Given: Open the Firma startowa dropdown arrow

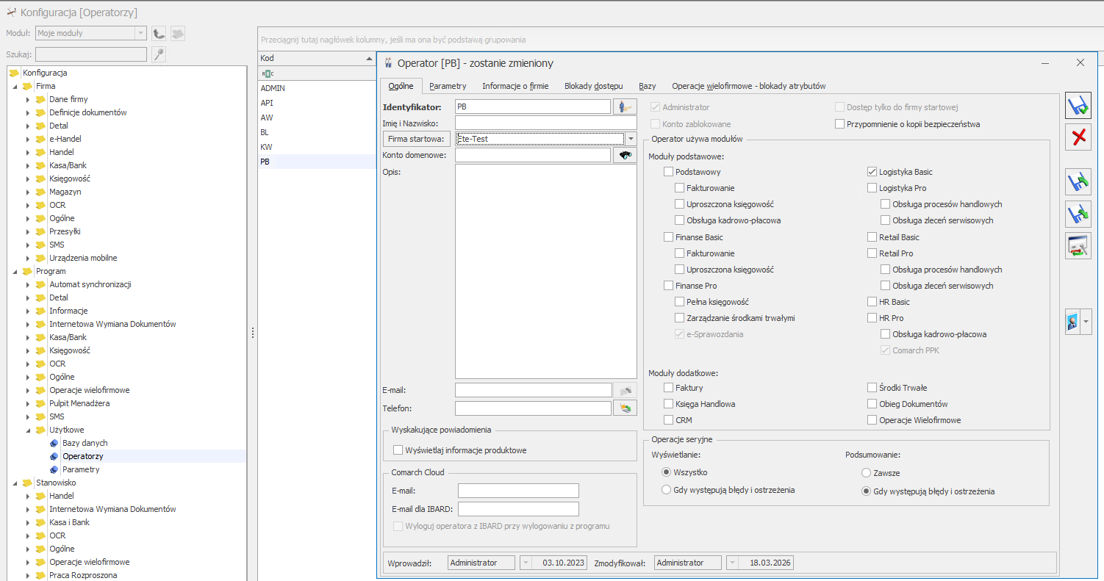Looking at the screenshot, I should [x=631, y=139].
